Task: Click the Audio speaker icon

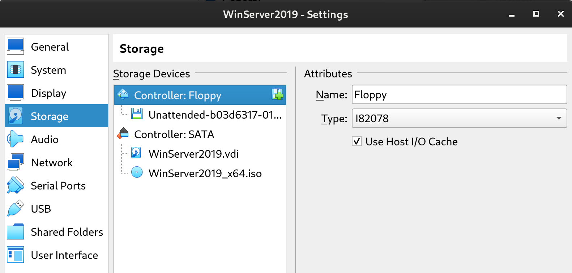Action: (x=15, y=139)
